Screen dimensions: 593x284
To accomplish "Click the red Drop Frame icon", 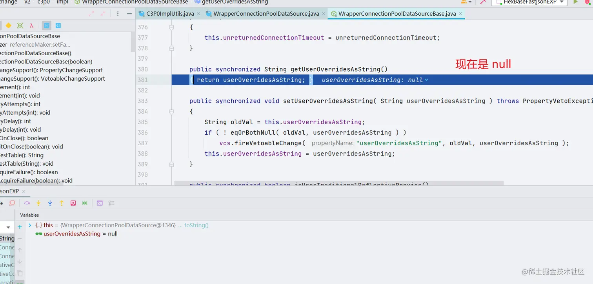I will [73, 203].
